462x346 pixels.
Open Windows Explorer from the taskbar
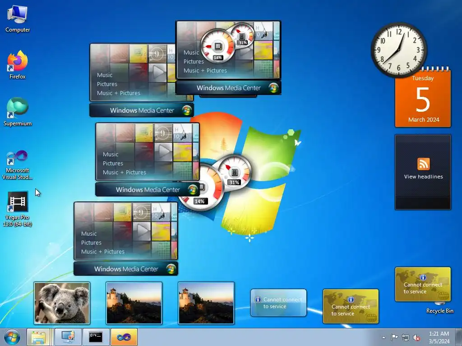tap(39, 337)
